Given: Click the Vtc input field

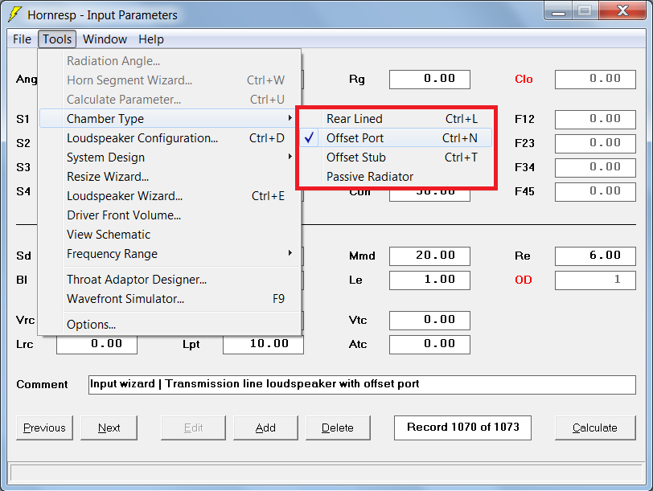Looking at the screenshot, I should (x=429, y=321).
